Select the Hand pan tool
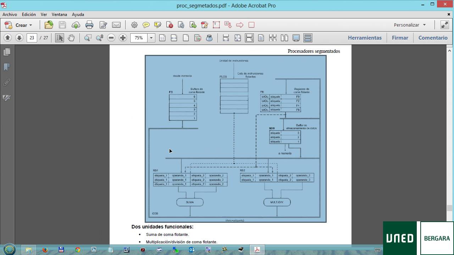This screenshot has height=255, width=454. point(71,38)
